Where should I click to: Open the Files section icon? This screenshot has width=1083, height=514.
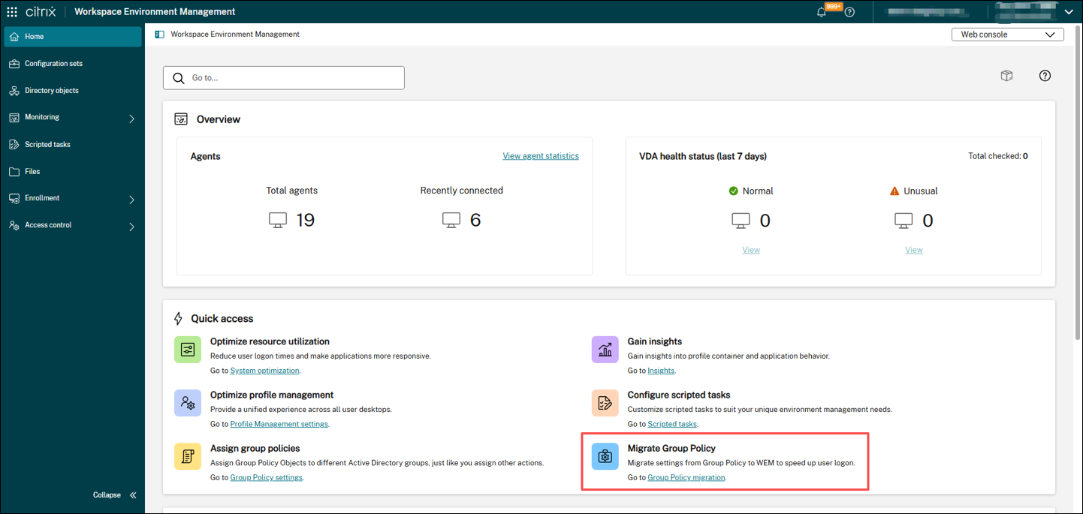click(x=15, y=171)
